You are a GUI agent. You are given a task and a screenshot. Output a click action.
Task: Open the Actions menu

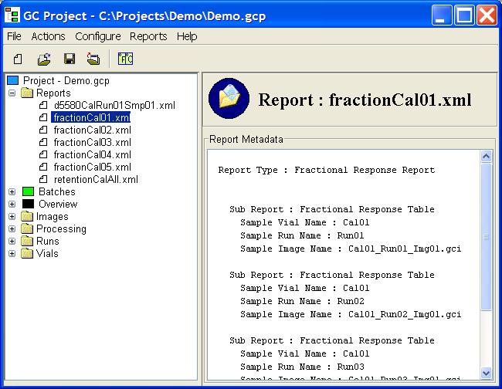49,36
